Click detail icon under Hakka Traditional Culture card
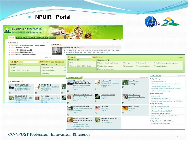The width and height of the screenshot is (188, 141). click(x=68, y=91)
